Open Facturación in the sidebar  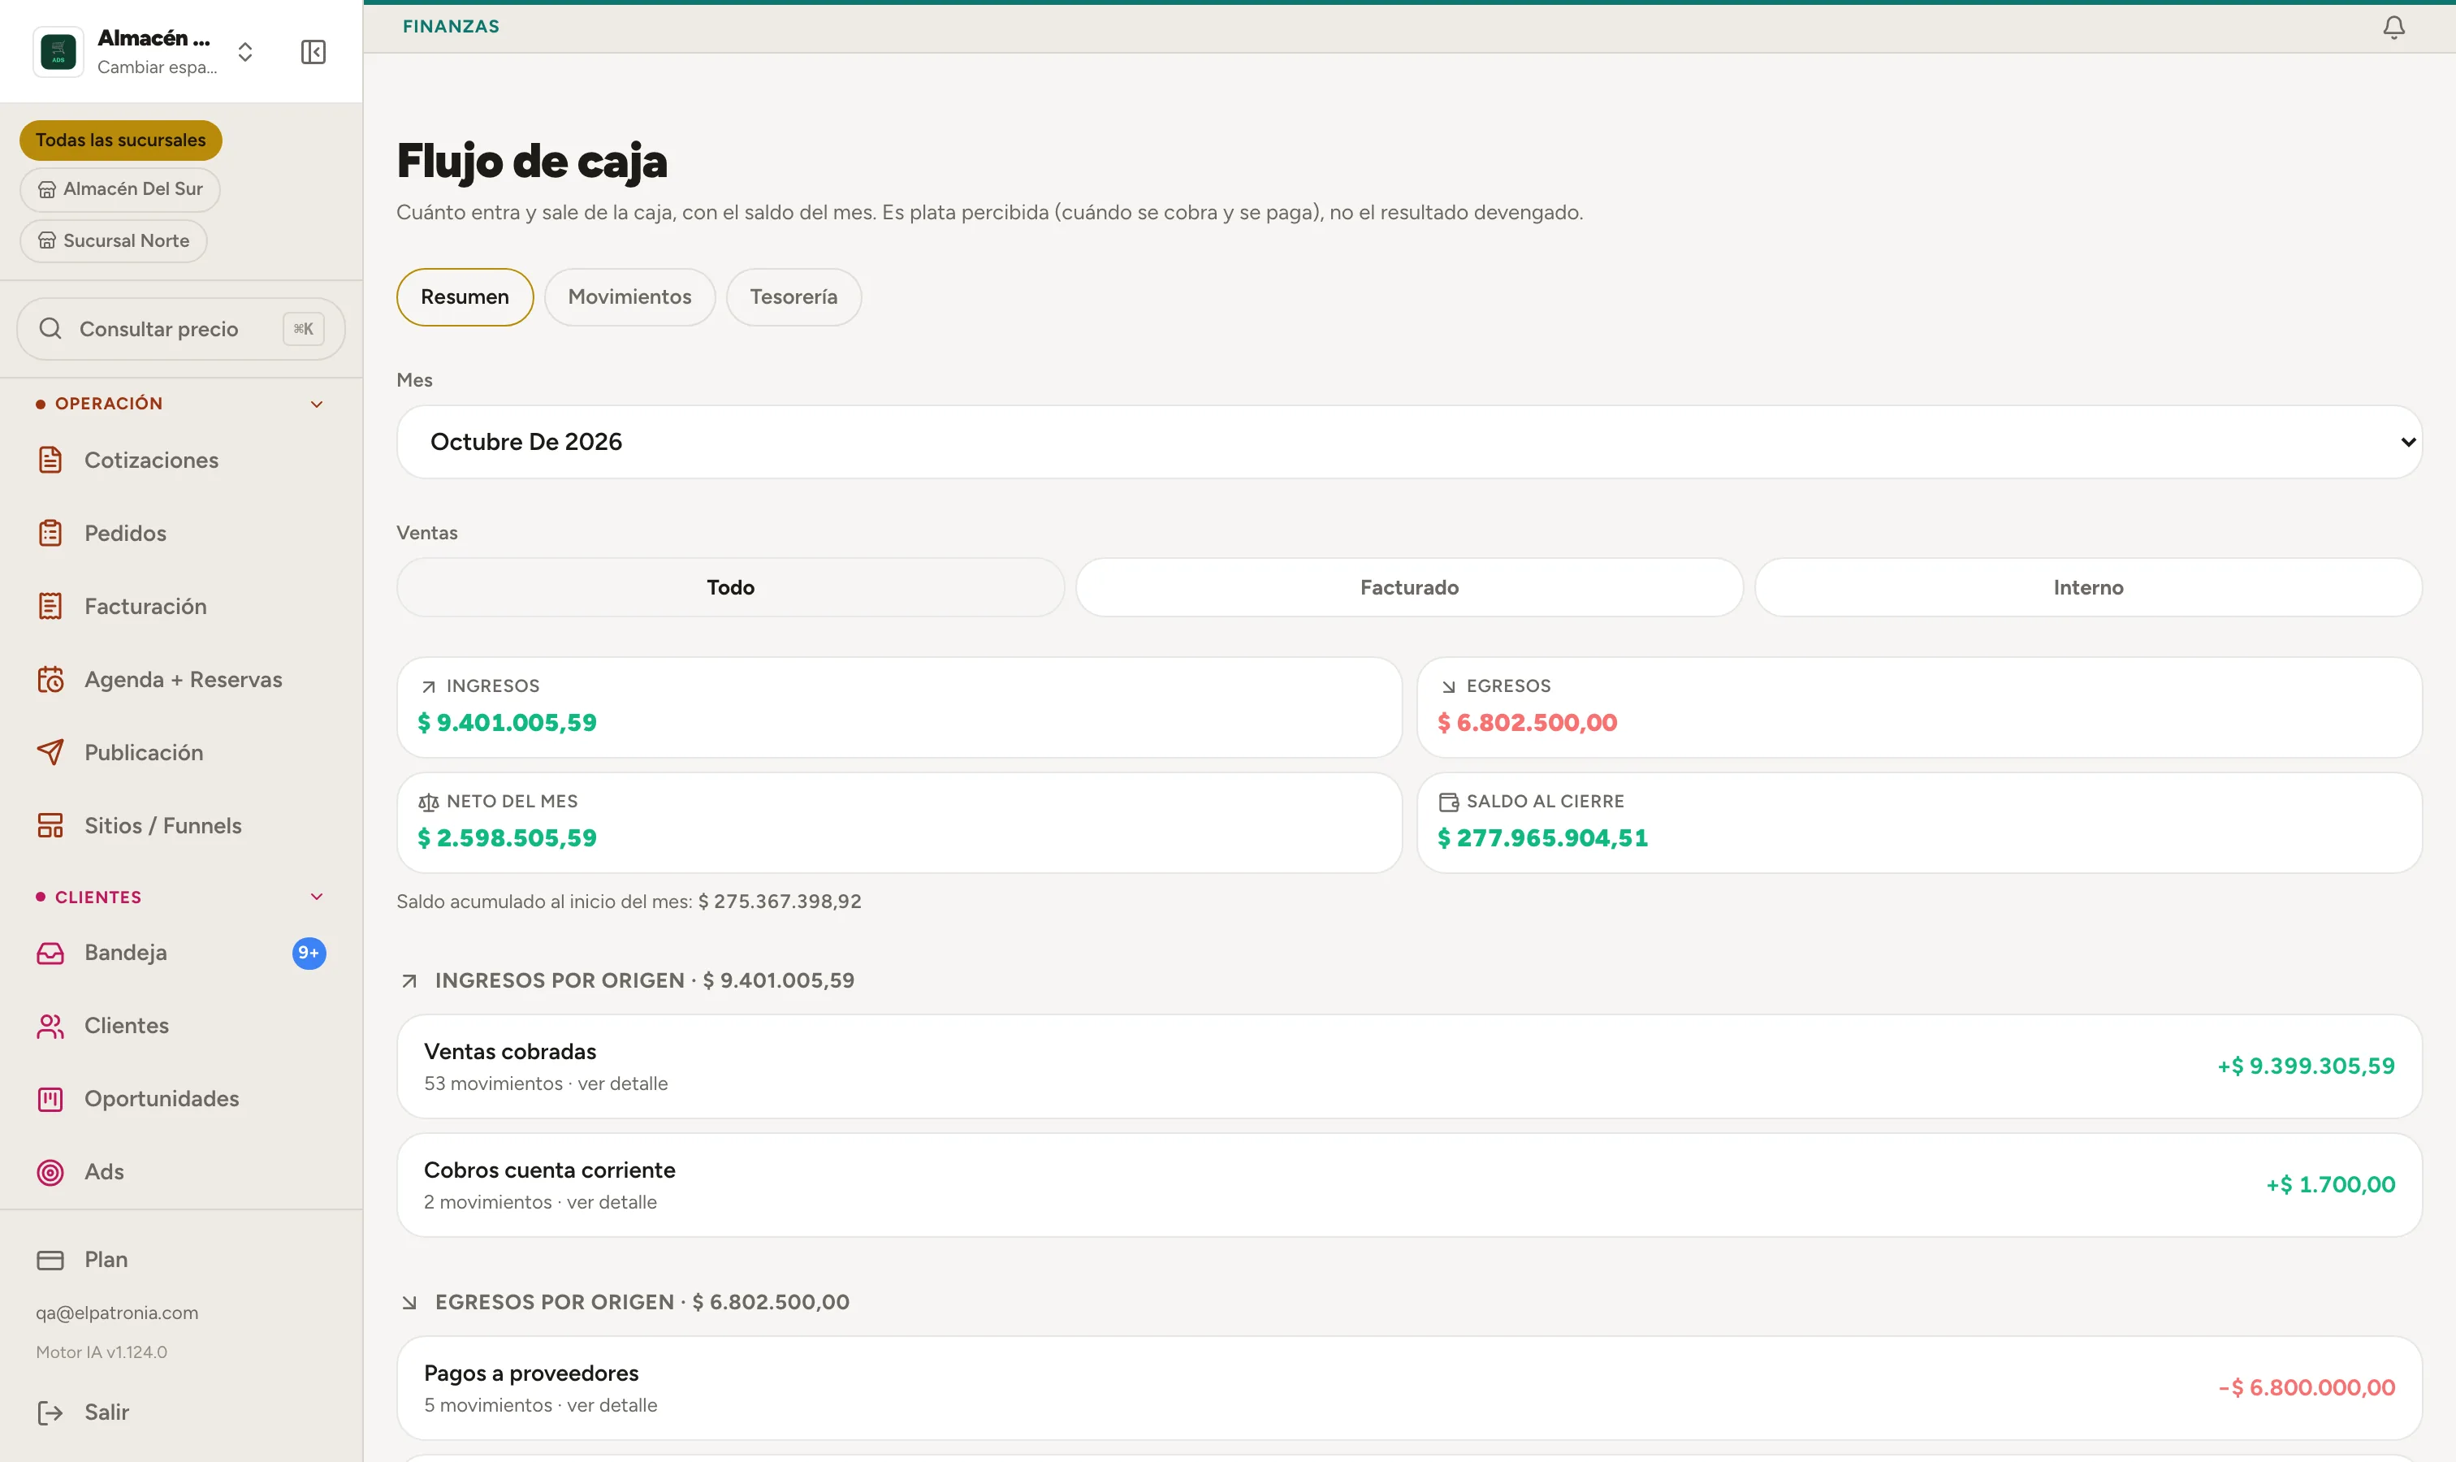pos(180,606)
